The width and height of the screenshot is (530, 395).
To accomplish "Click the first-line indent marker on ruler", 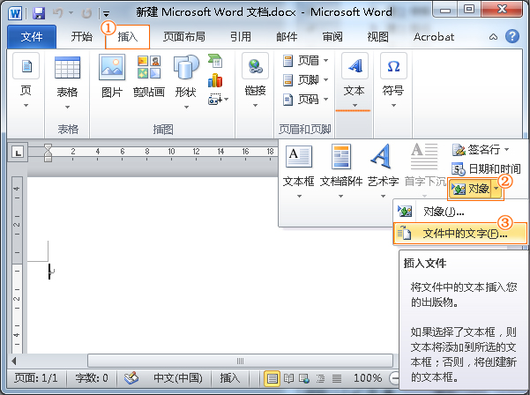I will coord(48,147).
